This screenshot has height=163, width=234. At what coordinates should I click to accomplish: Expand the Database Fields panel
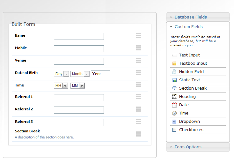pos(198,17)
